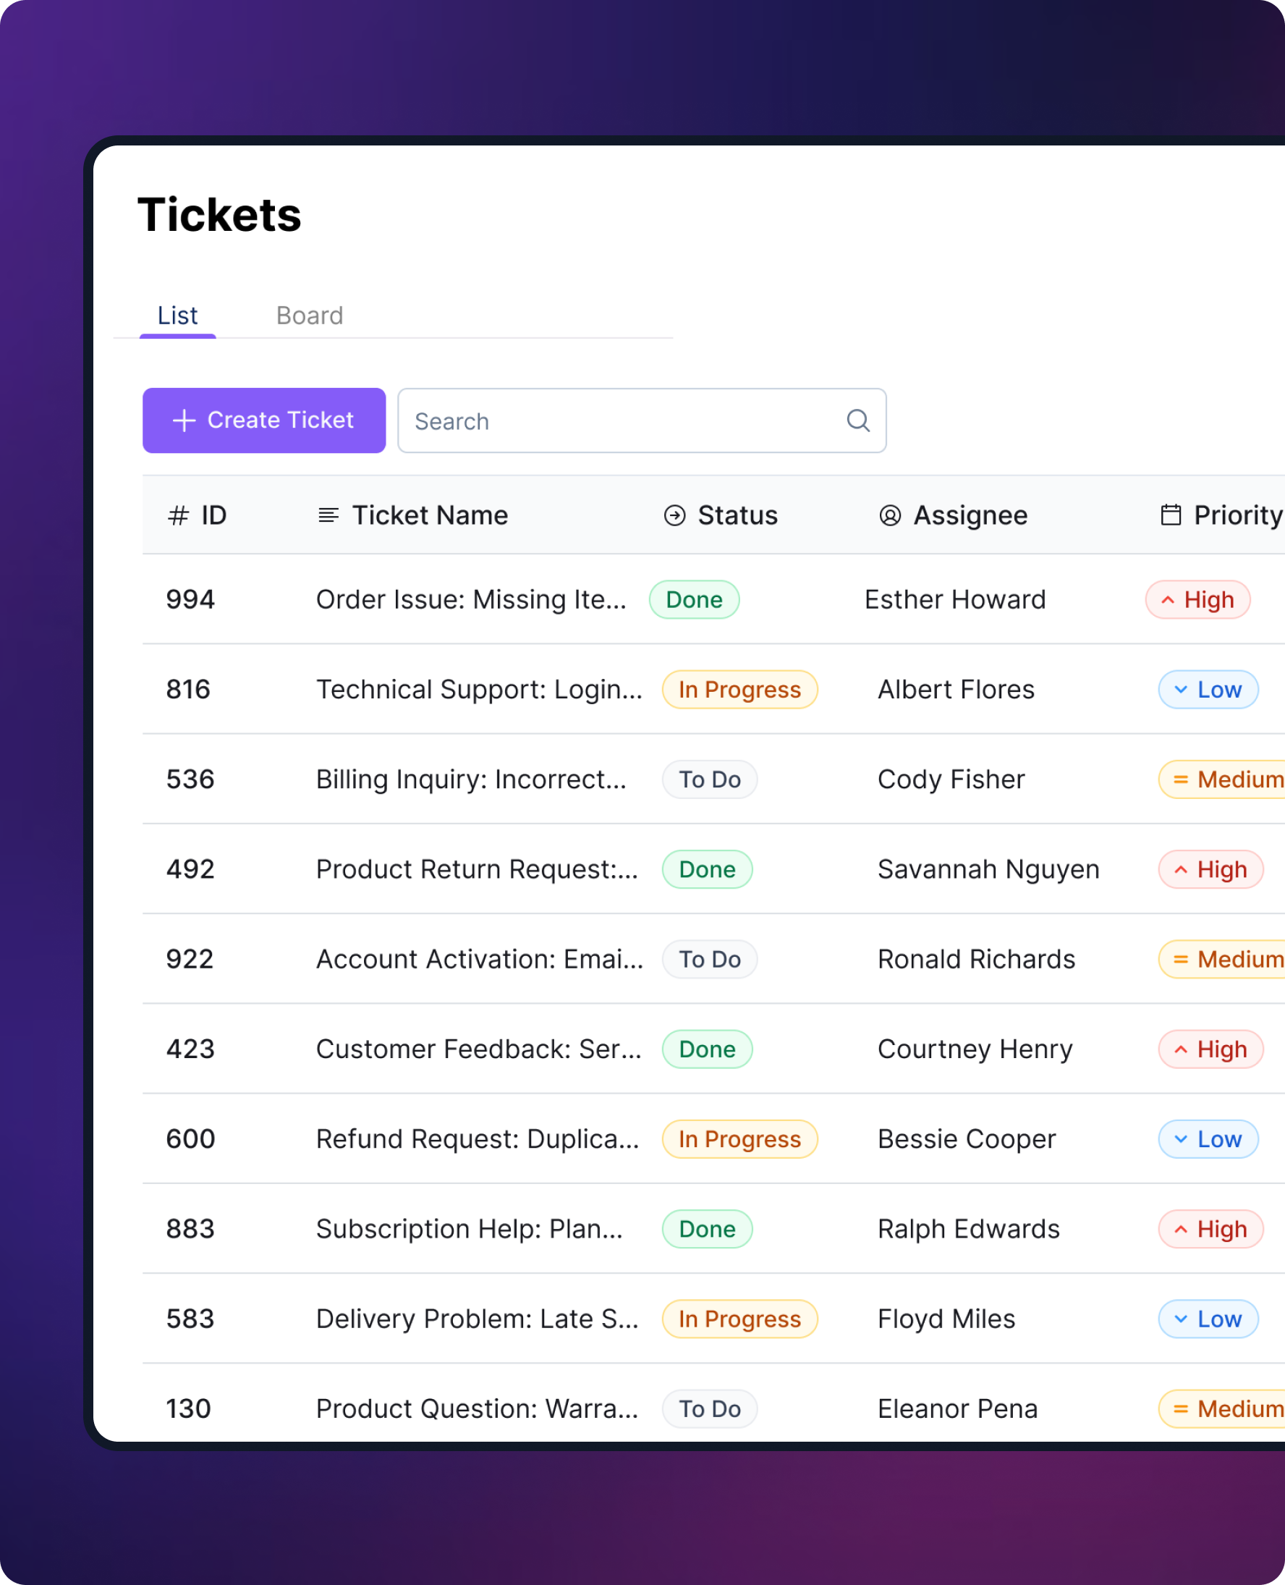Click the hash icon beside ID header
The image size is (1285, 1585).
click(178, 515)
